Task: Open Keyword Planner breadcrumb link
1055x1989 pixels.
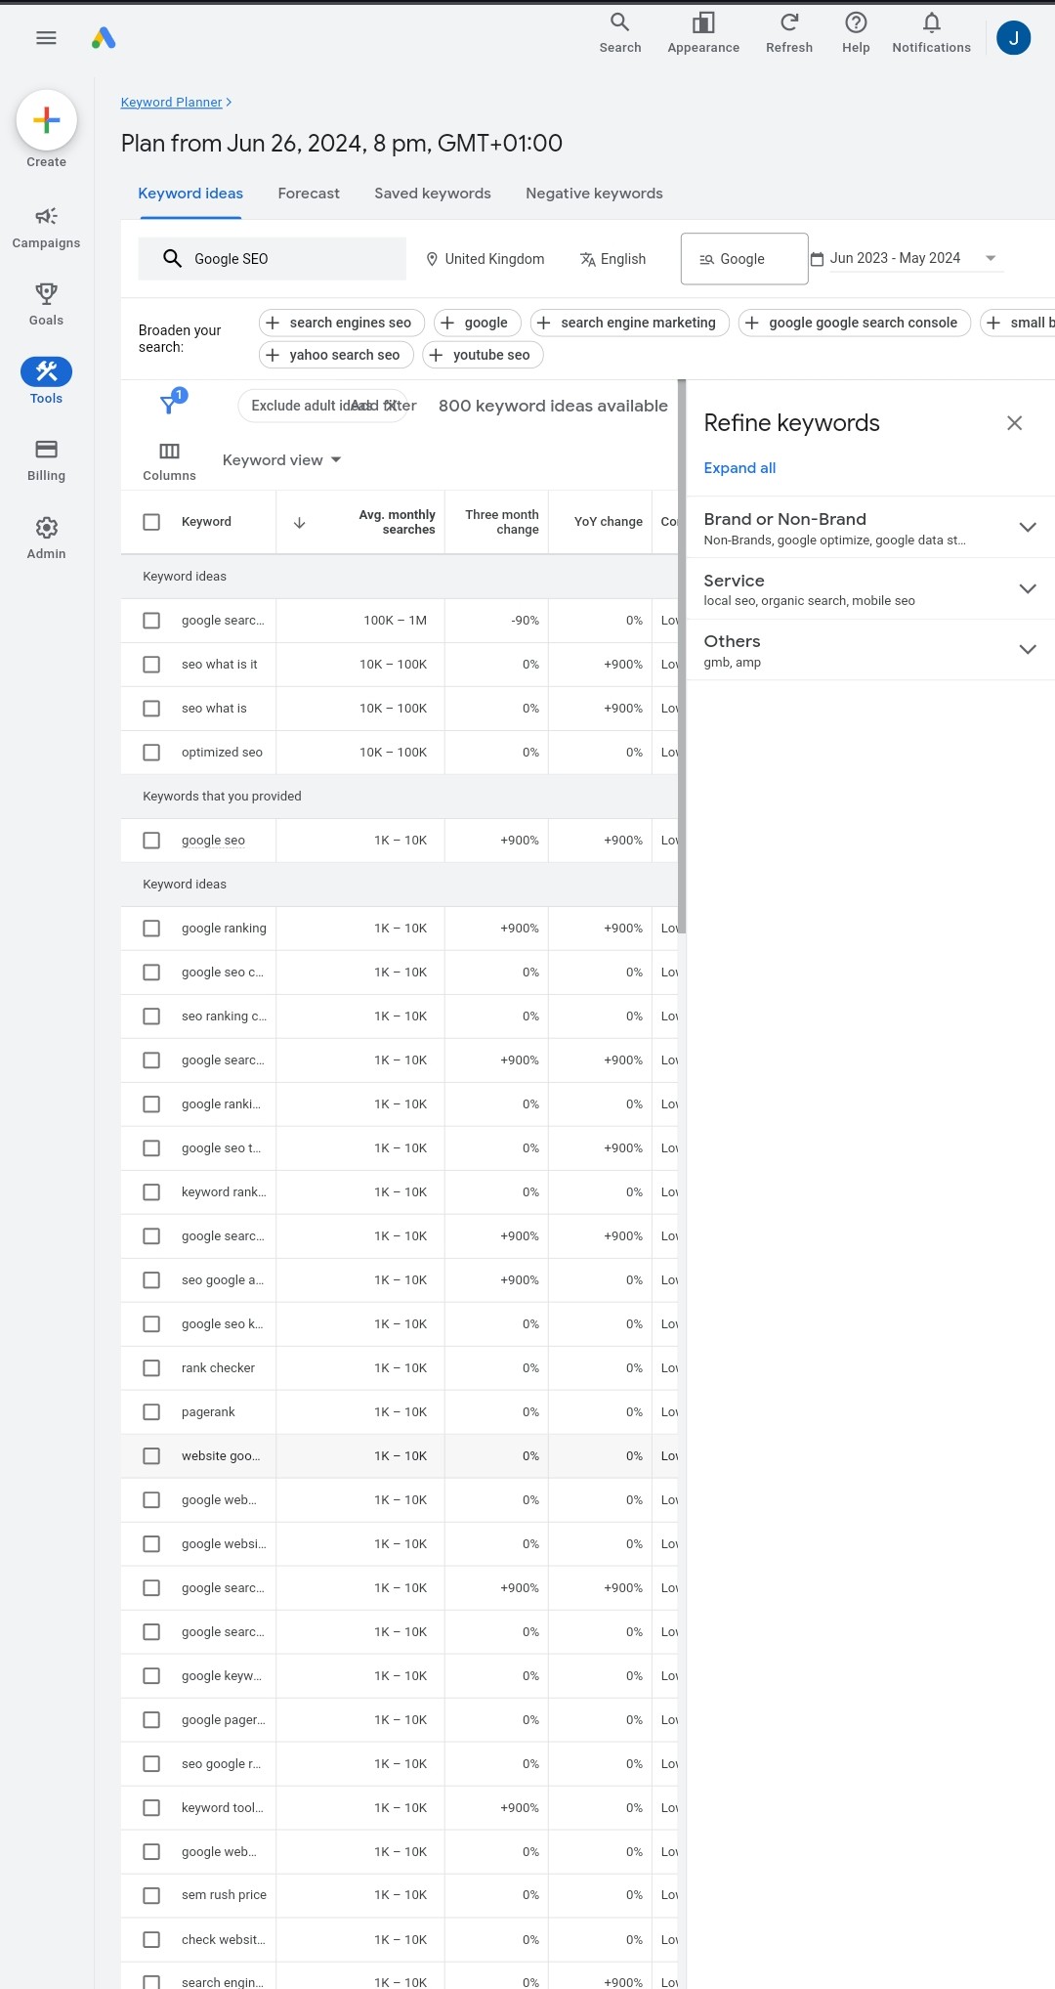Action: click(x=171, y=103)
